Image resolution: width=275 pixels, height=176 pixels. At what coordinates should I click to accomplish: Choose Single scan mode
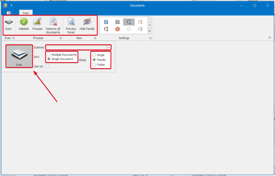(x=94, y=55)
